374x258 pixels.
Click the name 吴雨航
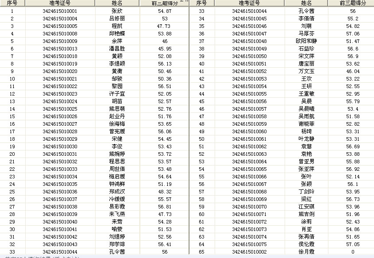306,116
